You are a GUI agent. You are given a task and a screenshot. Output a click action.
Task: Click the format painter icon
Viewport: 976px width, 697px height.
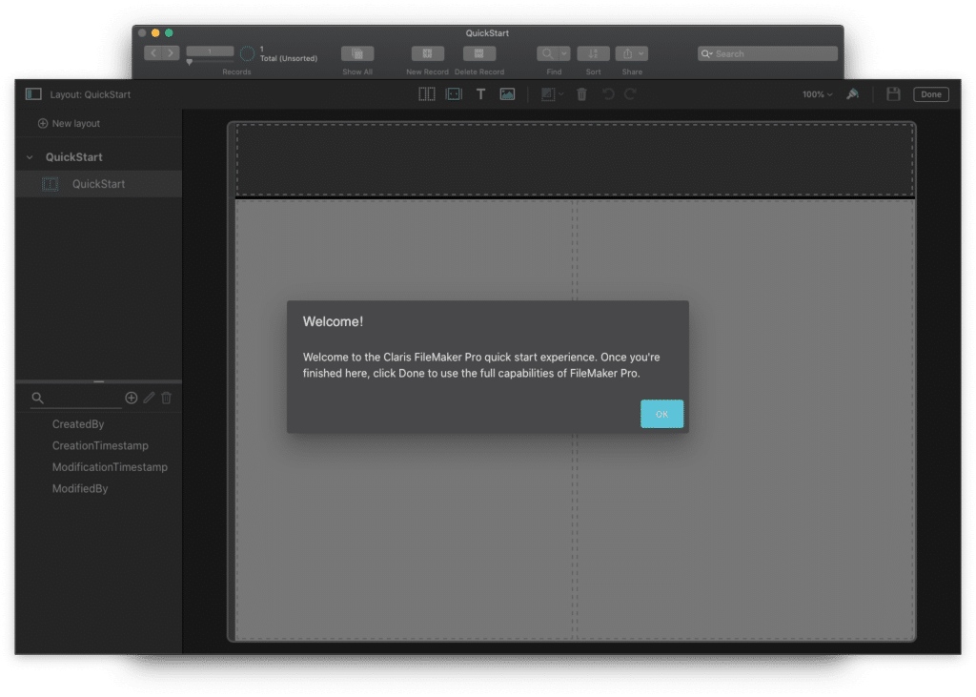click(853, 94)
